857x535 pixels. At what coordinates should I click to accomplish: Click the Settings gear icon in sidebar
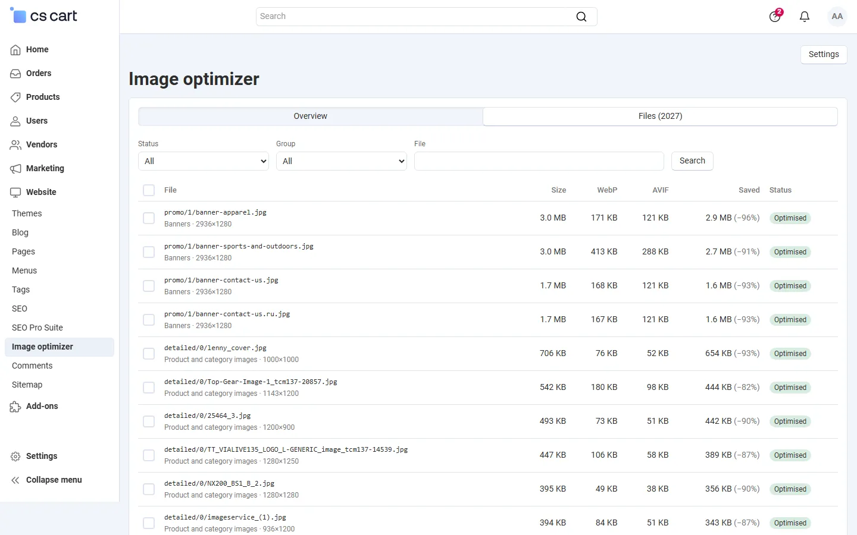tap(15, 457)
